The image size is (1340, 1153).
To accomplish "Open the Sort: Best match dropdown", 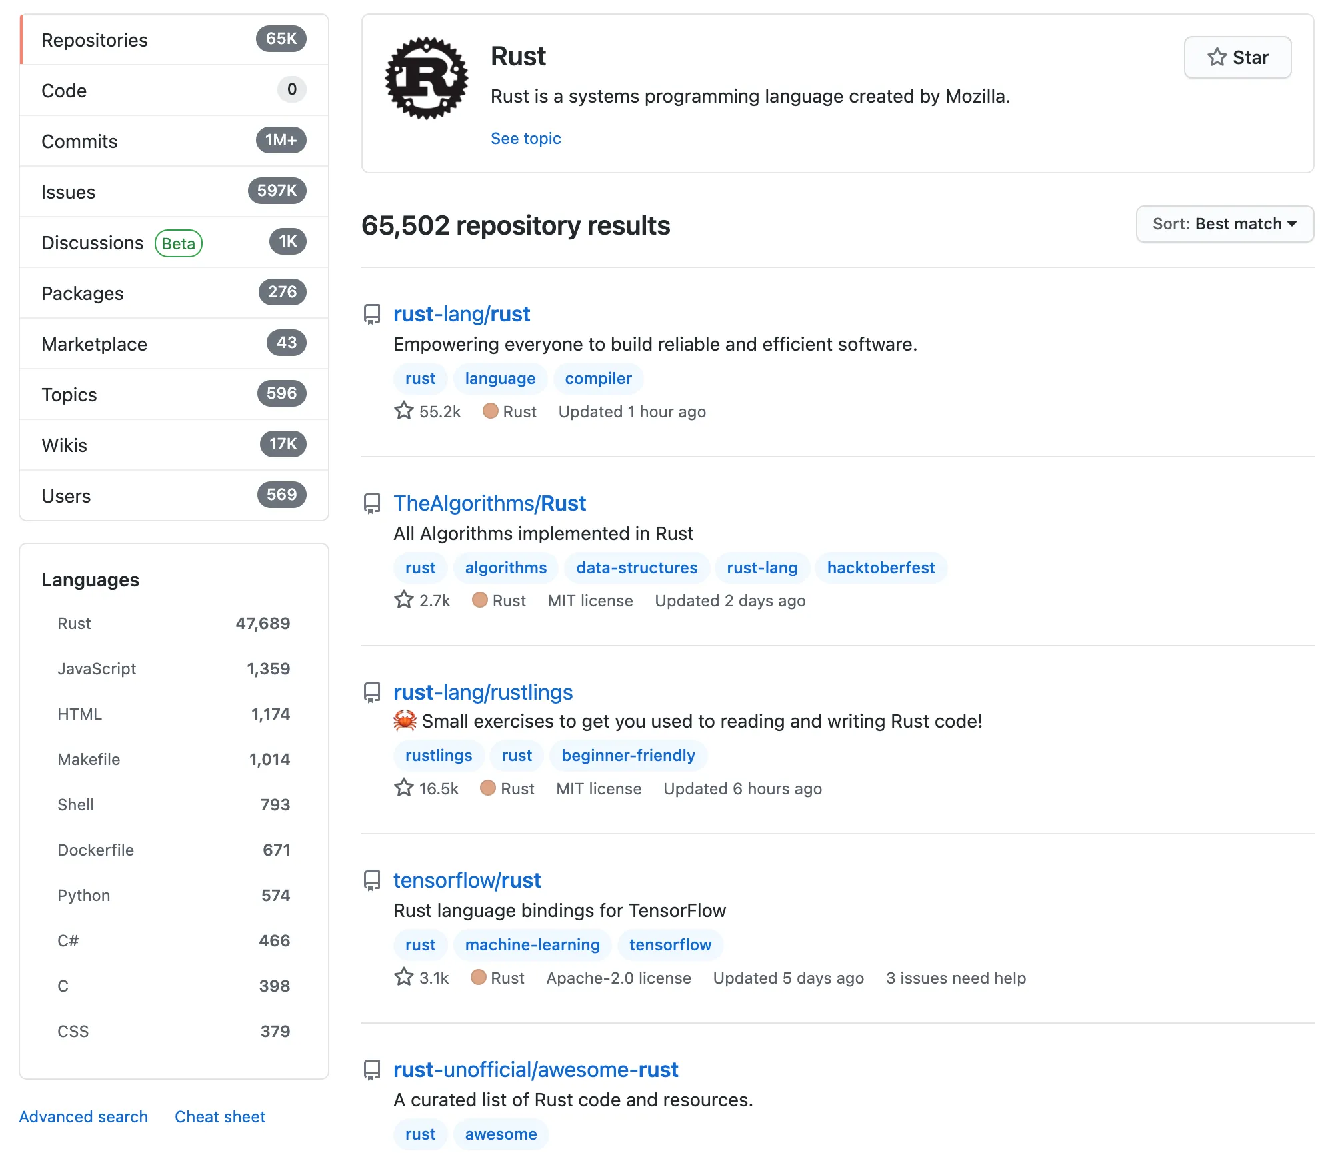I will (1224, 224).
